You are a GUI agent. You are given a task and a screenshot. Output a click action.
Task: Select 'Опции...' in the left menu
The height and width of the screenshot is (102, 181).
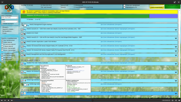coord(5,33)
